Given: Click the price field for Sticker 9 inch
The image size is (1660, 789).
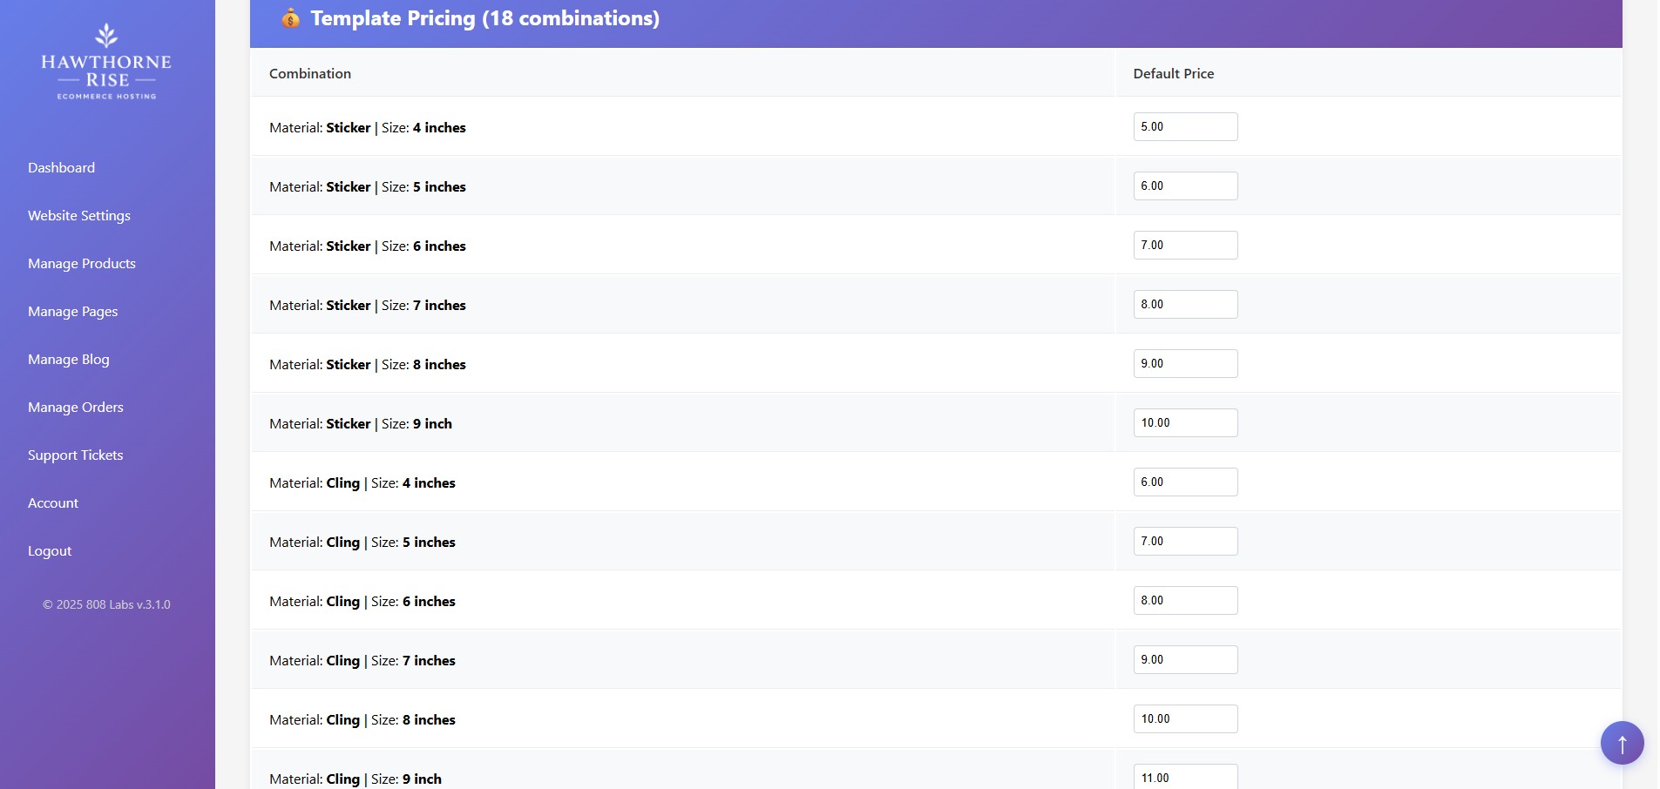Looking at the screenshot, I should tap(1184, 422).
